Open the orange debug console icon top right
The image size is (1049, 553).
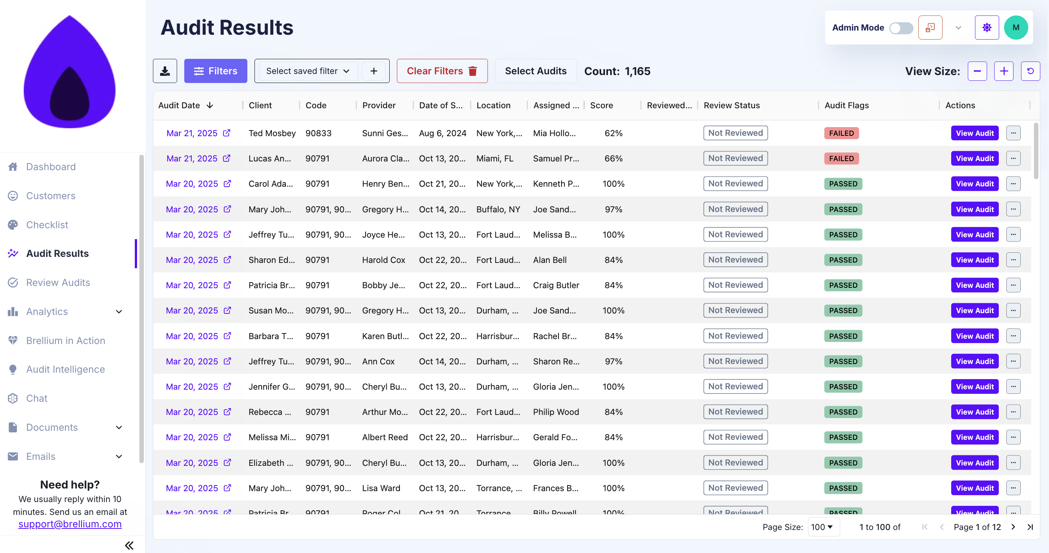point(930,27)
